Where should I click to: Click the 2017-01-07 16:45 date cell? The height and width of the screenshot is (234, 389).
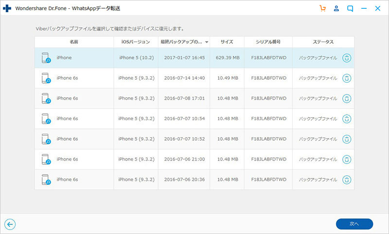184,58
